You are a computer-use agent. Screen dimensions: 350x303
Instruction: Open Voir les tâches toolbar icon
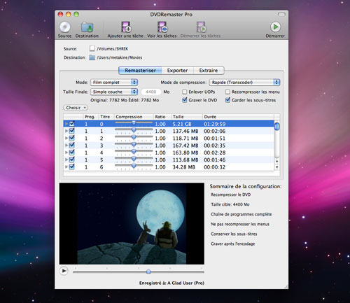pyautogui.click(x=162, y=27)
